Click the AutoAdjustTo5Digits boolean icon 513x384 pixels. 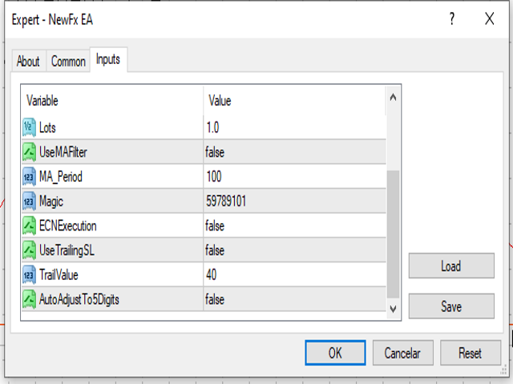click(x=29, y=299)
